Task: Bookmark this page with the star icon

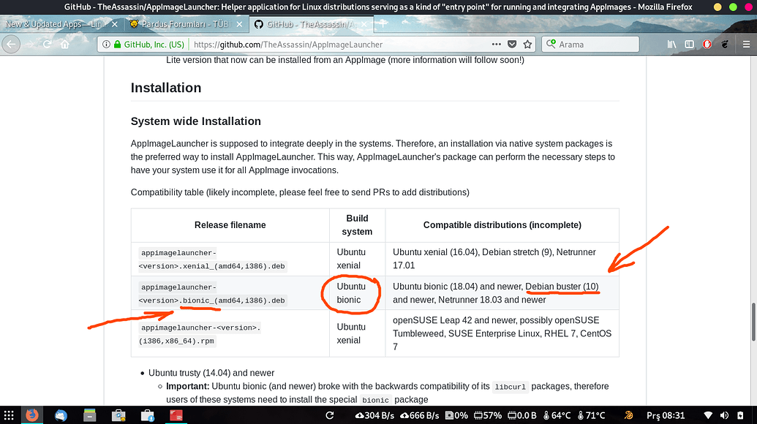Action: 528,44
